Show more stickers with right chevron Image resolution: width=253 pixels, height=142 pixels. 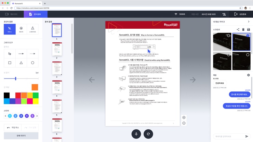point(37,116)
